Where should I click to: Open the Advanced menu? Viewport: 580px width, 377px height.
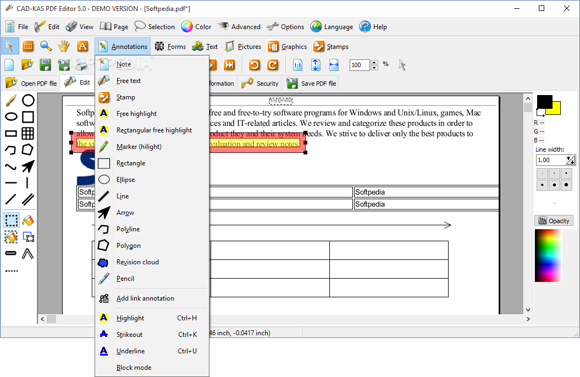(239, 26)
